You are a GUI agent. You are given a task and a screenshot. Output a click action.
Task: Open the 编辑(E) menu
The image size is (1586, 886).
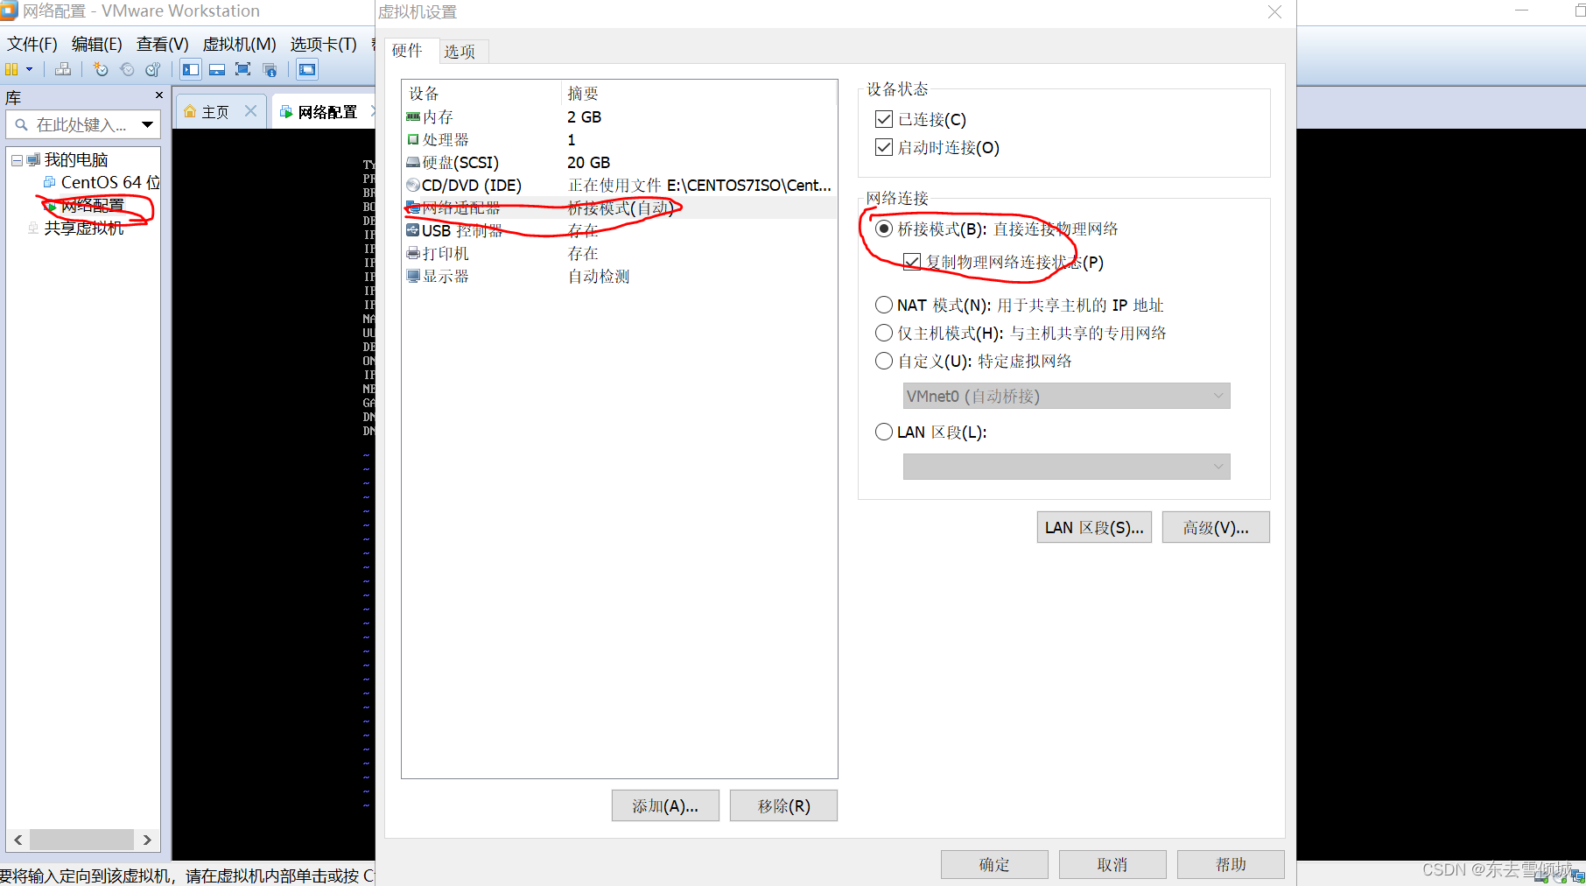pyautogui.click(x=96, y=44)
